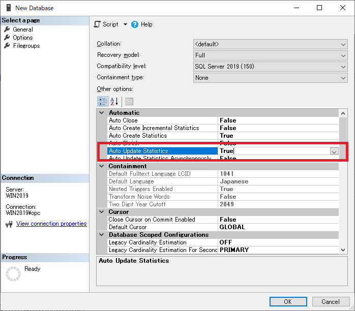Open the Recovery model dropdown
Screen dimensions: 355x311
pyautogui.click(x=271, y=55)
